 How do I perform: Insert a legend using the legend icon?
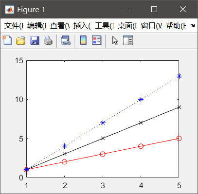97,40
